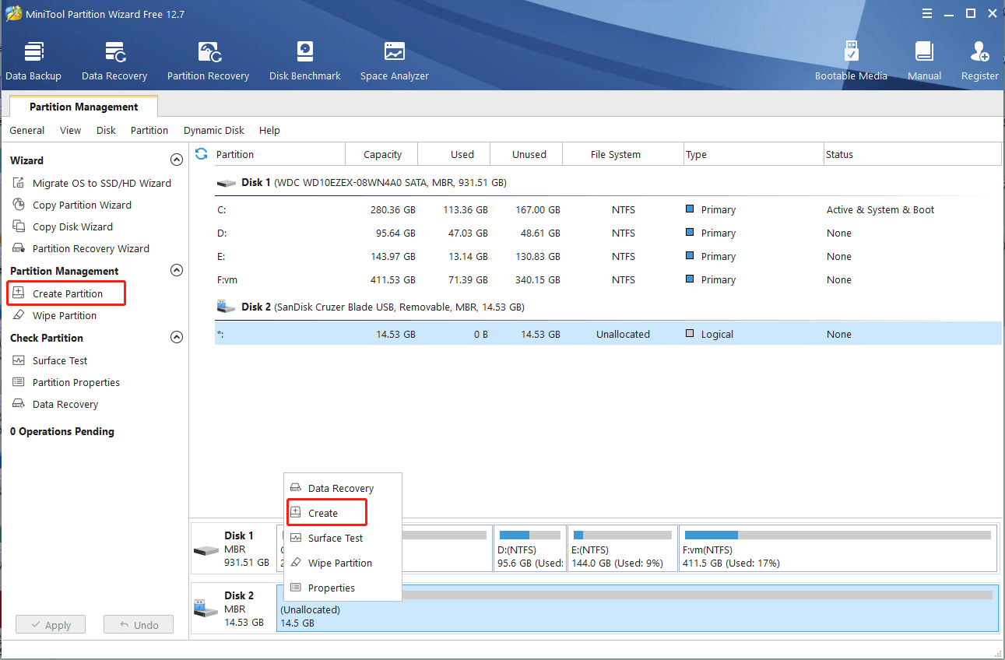Open the Help menu

pos(269,130)
